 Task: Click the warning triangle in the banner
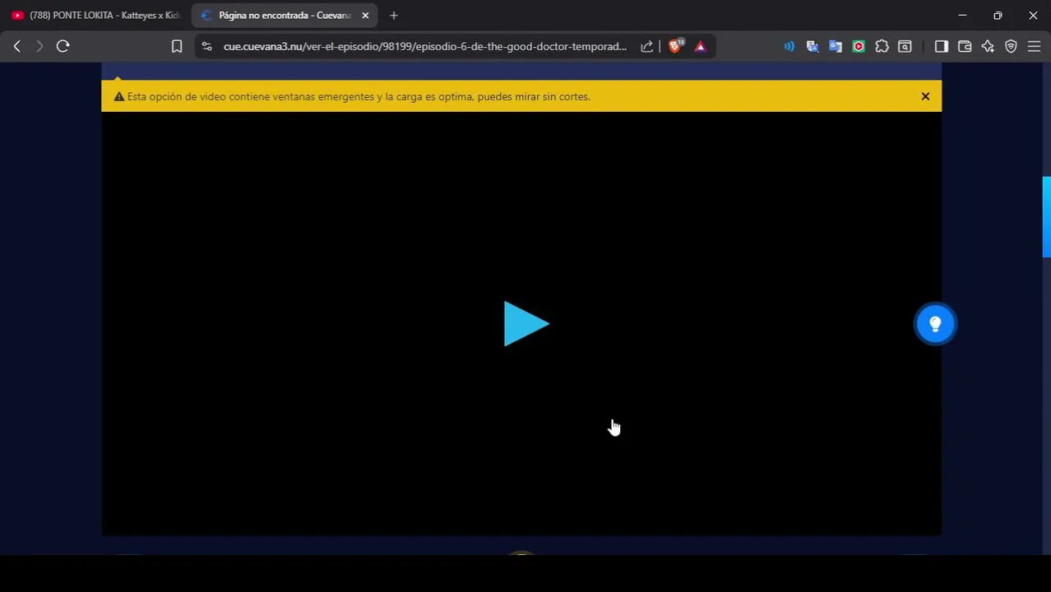pyautogui.click(x=119, y=97)
